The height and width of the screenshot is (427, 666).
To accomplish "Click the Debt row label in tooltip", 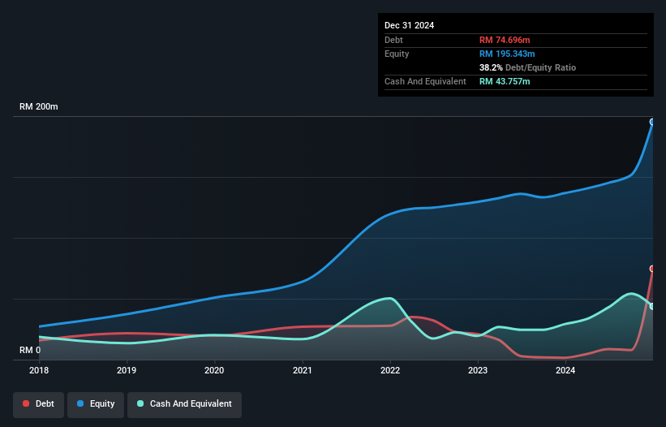I will [x=393, y=40].
